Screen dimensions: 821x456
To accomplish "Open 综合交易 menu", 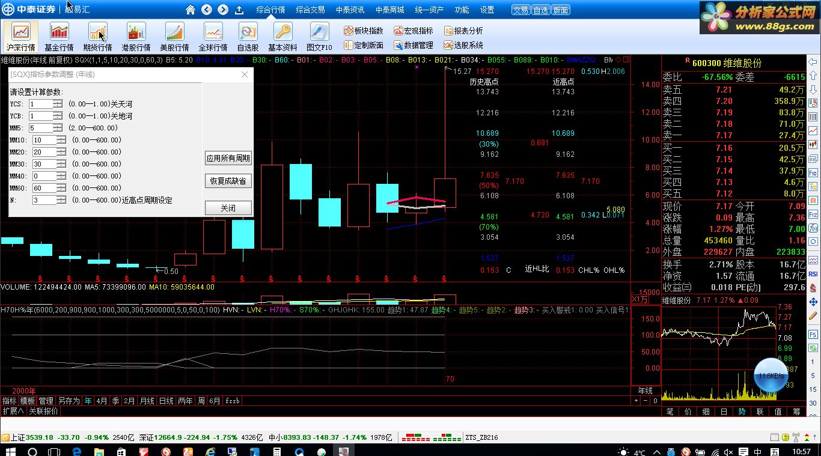I will (311, 10).
